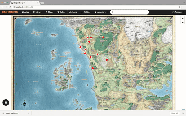The image size is (186, 116).
Task: Click the search magnifier icon
Action: click(113, 12)
